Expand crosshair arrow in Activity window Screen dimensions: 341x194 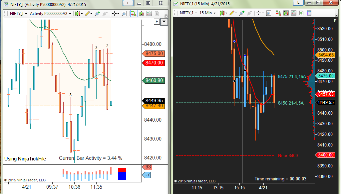point(118,14)
